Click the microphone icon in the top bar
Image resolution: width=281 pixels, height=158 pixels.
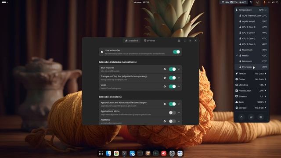[264, 2]
